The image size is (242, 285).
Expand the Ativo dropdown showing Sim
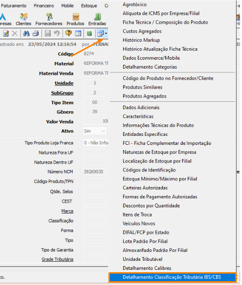pyautogui.click(x=95, y=131)
